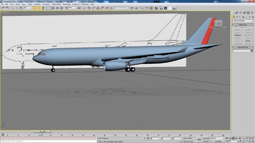Open the Modify panel tab icon
The image size is (255, 143).
237,13
